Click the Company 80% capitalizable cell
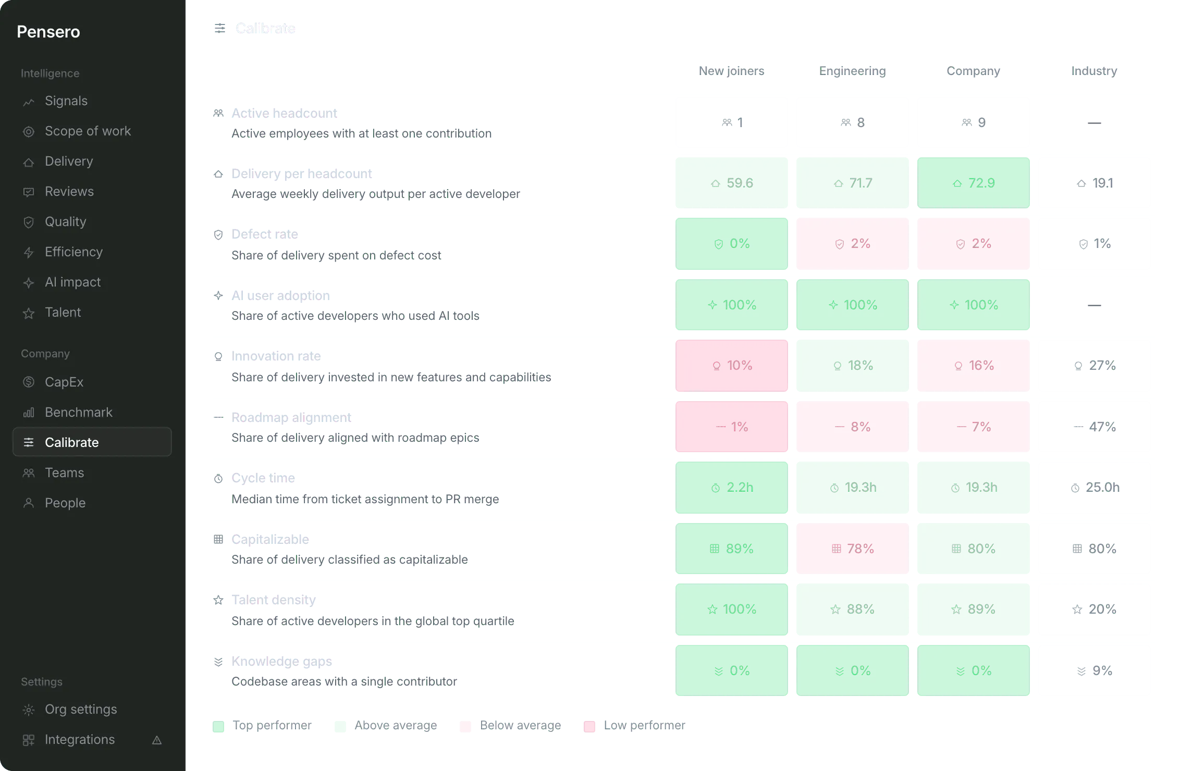This screenshot has height=771, width=1180. (973, 549)
